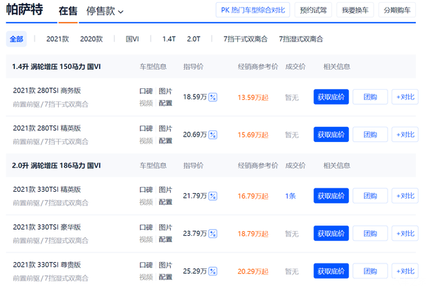429x289 pixels.
Task: Open 图片 for 330TSI 精英版
Action: (165, 190)
